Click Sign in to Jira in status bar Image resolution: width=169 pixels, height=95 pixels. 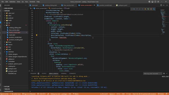tap(4, 94)
